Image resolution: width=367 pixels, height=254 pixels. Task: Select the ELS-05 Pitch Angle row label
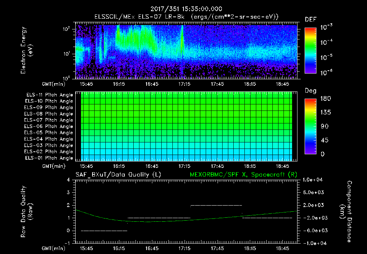(x=48, y=133)
